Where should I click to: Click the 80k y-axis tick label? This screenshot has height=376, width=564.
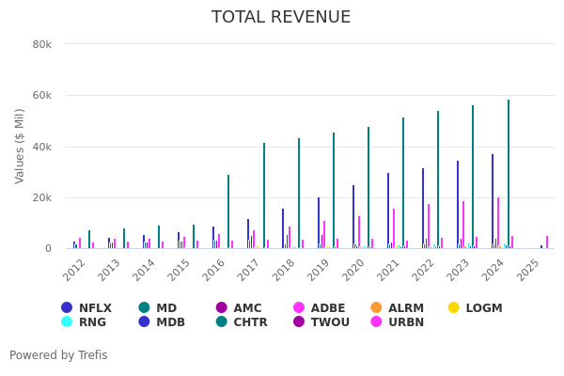point(41,44)
